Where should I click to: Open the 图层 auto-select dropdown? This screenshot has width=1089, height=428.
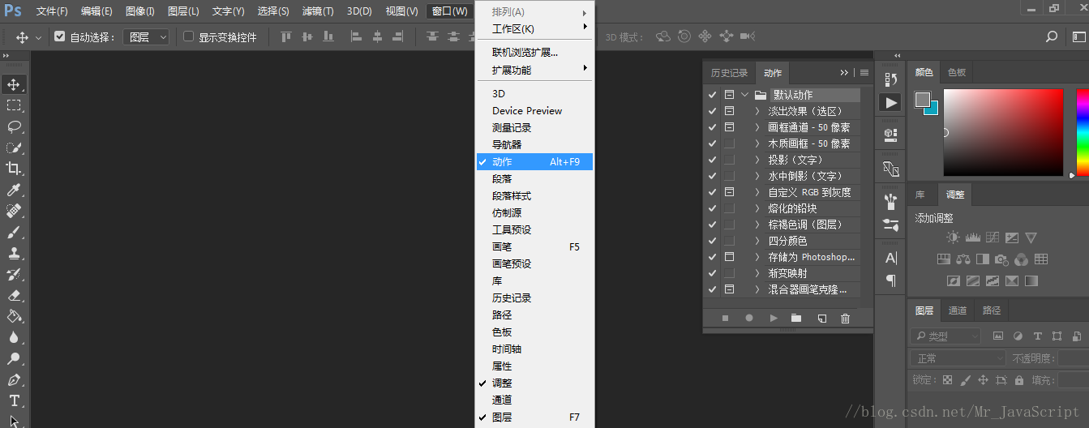[146, 36]
